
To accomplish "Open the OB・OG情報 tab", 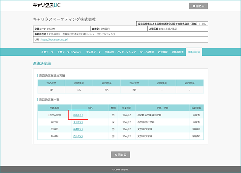I will point(146,52).
